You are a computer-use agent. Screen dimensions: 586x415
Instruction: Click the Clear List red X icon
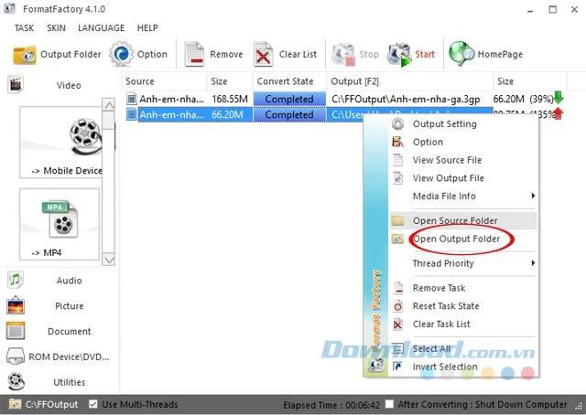(263, 55)
